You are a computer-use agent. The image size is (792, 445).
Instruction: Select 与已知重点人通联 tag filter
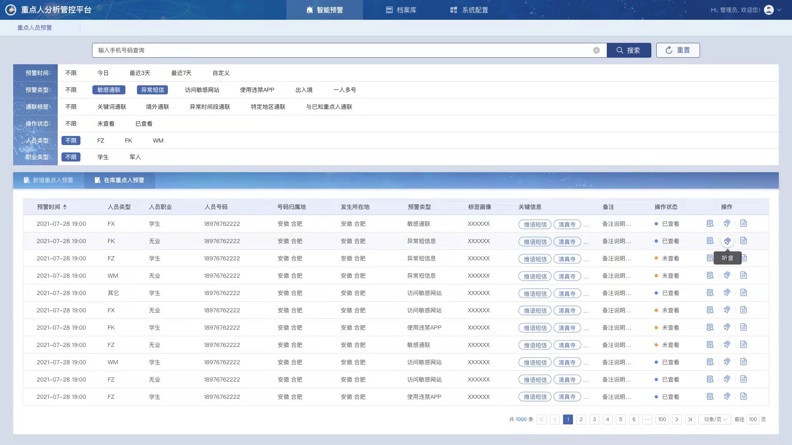point(329,107)
